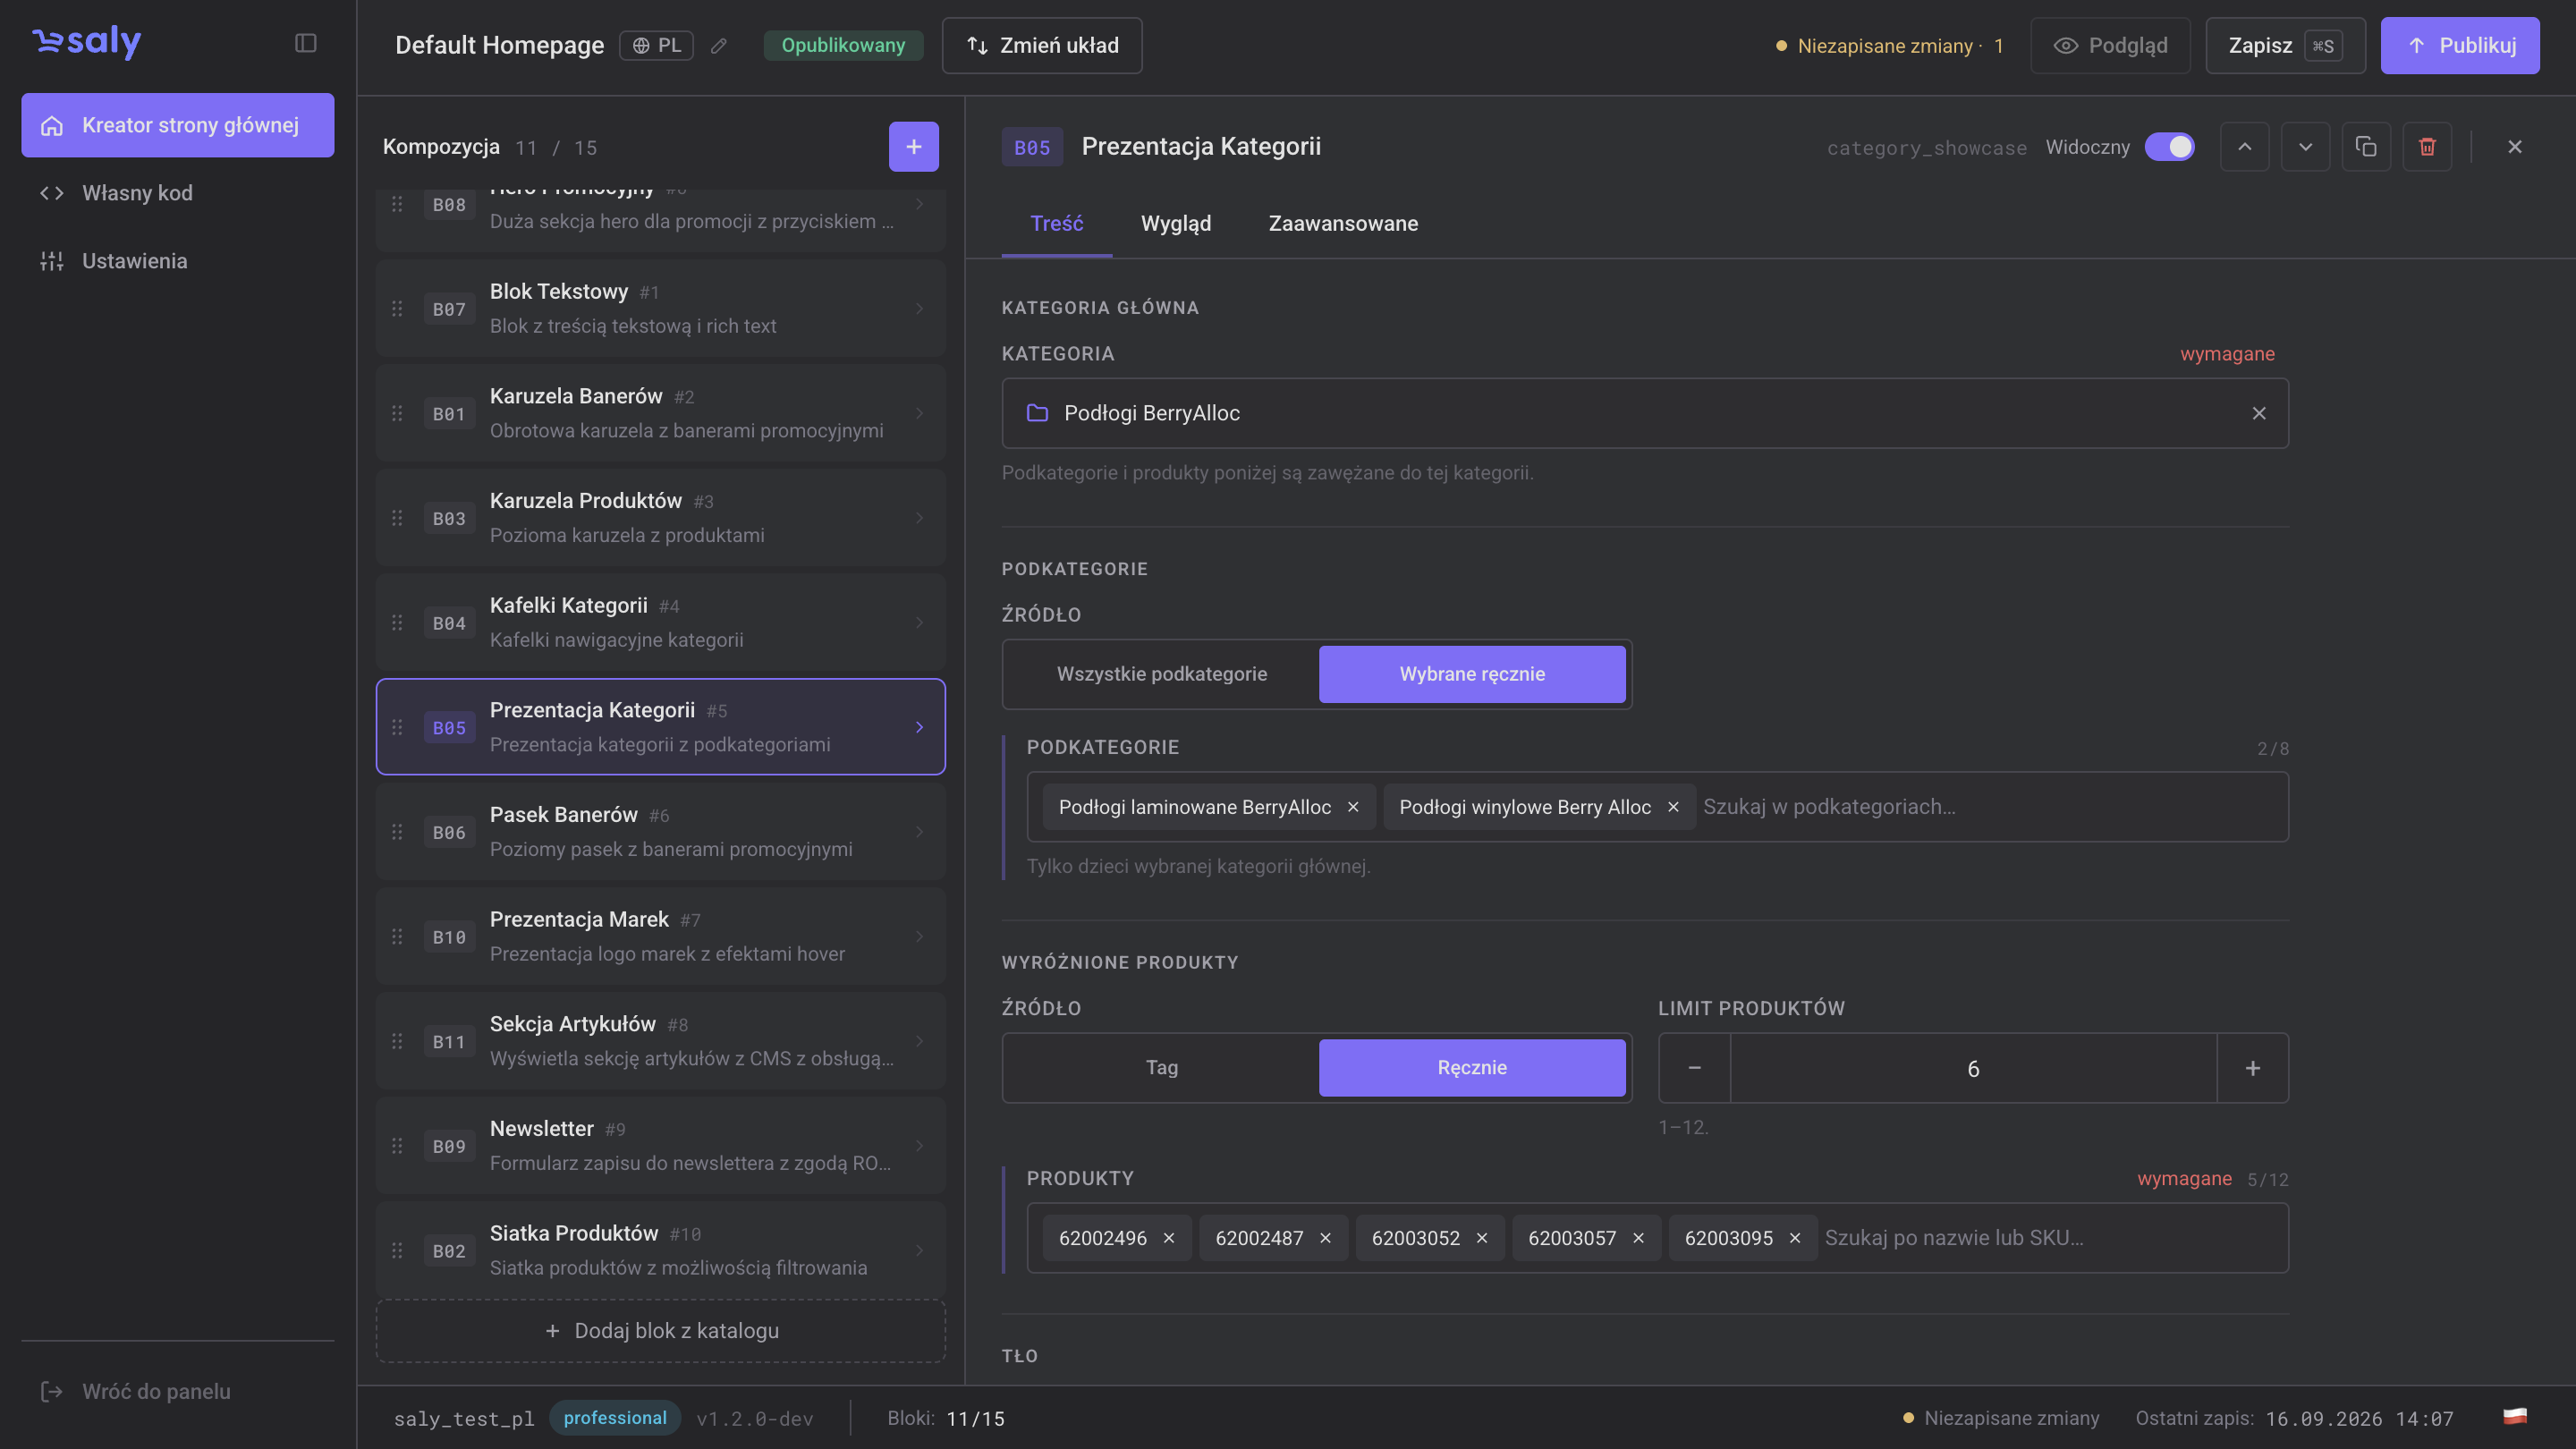Click the drag handle of the Newsletter block

(397, 1146)
